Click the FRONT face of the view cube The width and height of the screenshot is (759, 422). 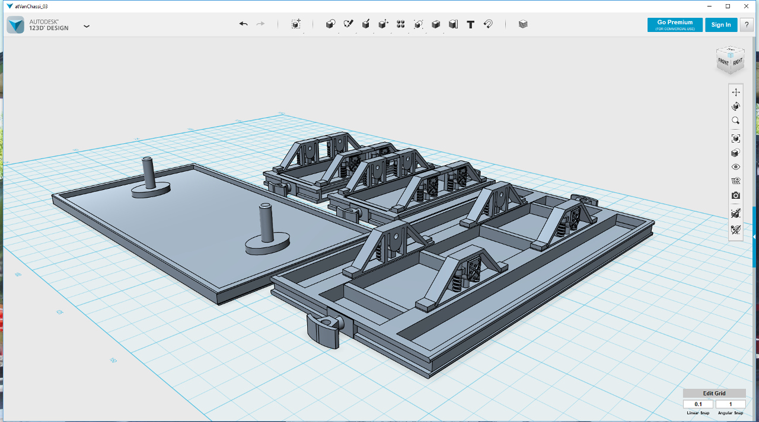click(723, 62)
